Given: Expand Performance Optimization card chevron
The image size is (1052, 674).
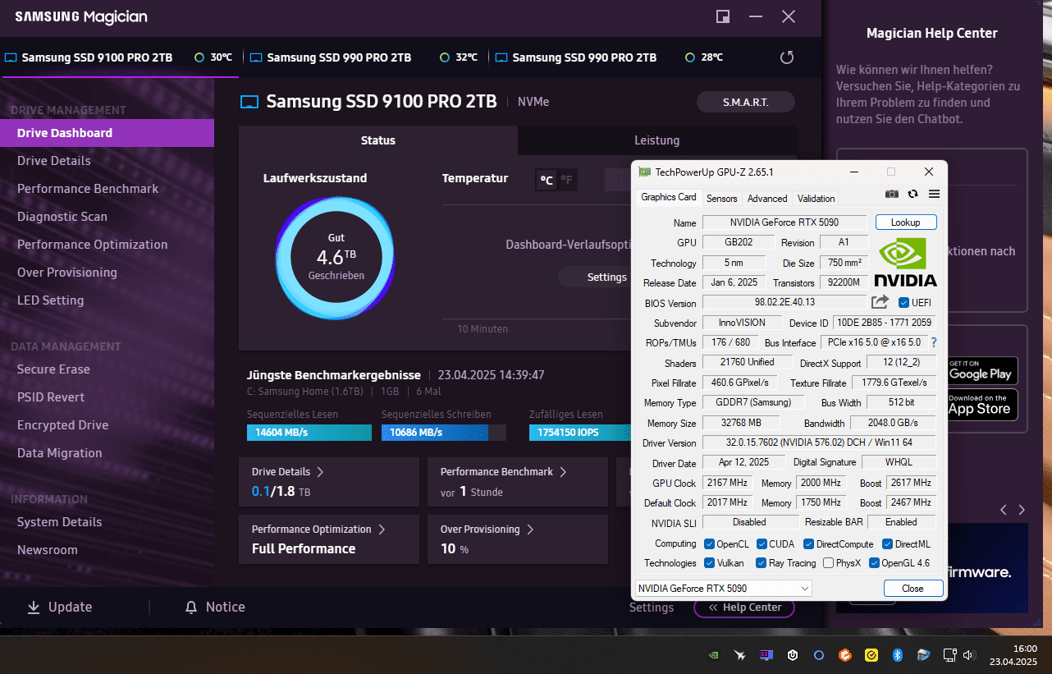Looking at the screenshot, I should pyautogui.click(x=382, y=530).
